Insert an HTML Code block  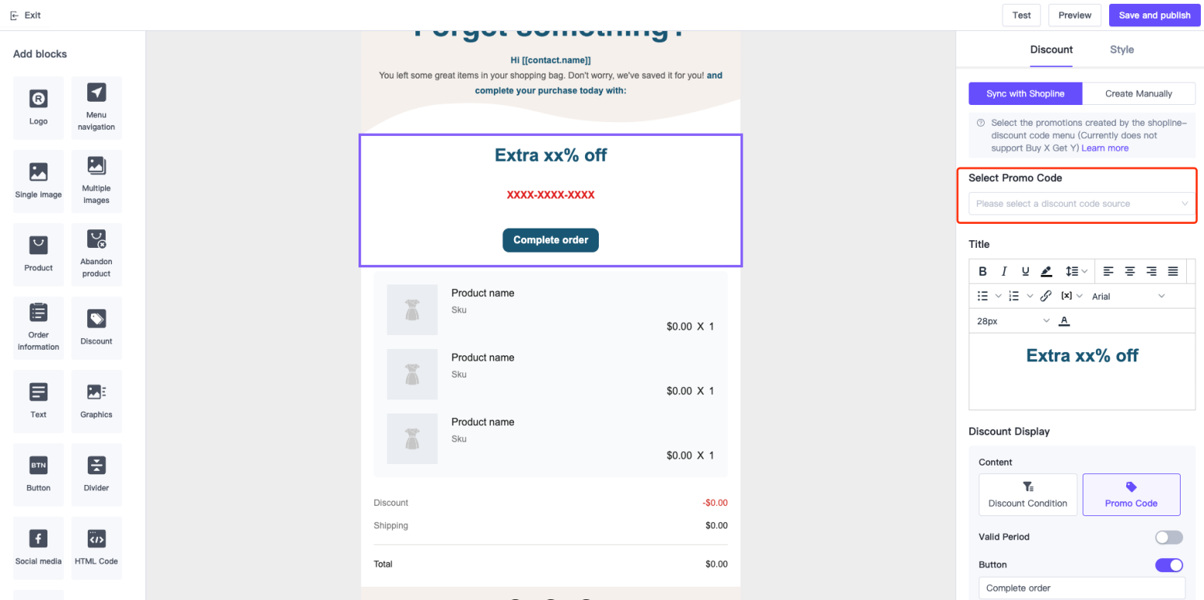click(96, 548)
